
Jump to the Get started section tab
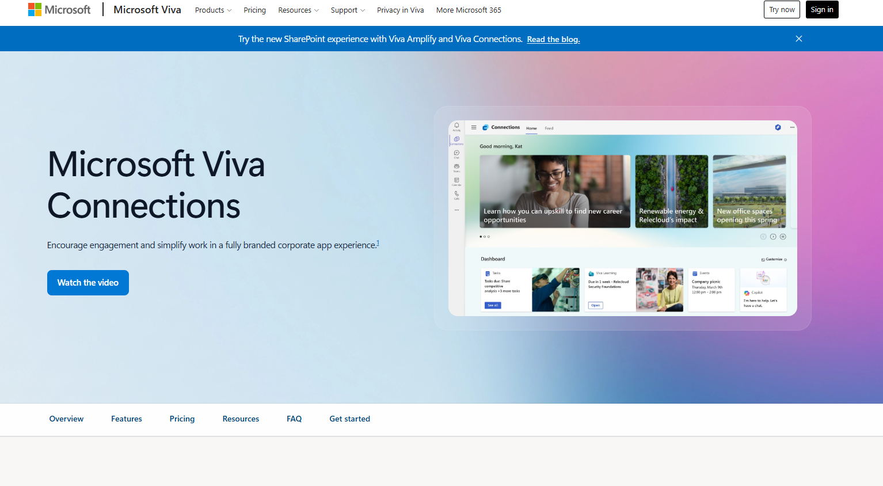pyautogui.click(x=349, y=419)
